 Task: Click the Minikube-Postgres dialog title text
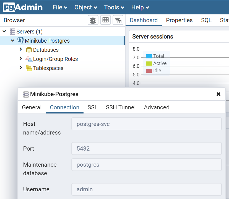click(54, 94)
